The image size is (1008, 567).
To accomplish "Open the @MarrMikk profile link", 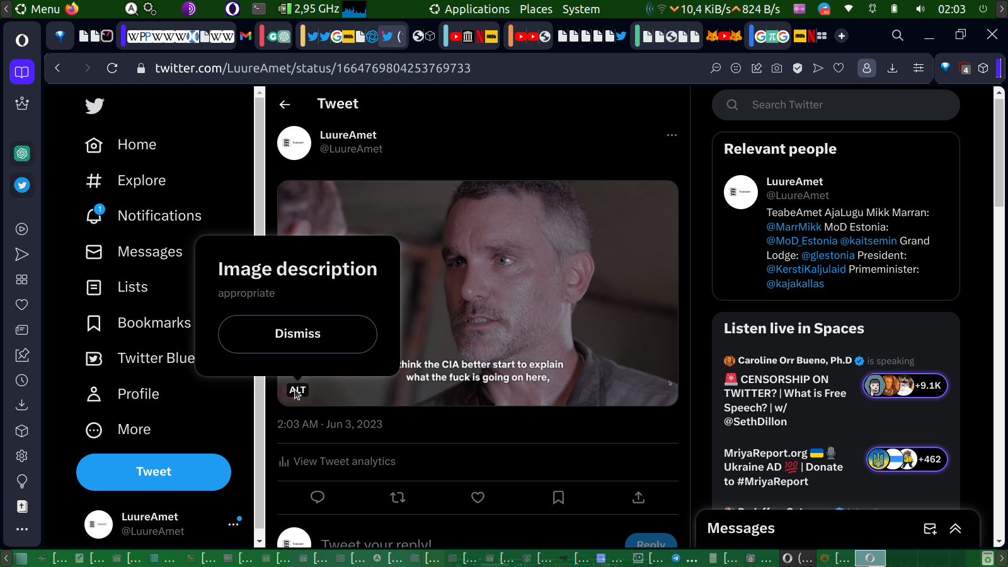I will 794,227.
